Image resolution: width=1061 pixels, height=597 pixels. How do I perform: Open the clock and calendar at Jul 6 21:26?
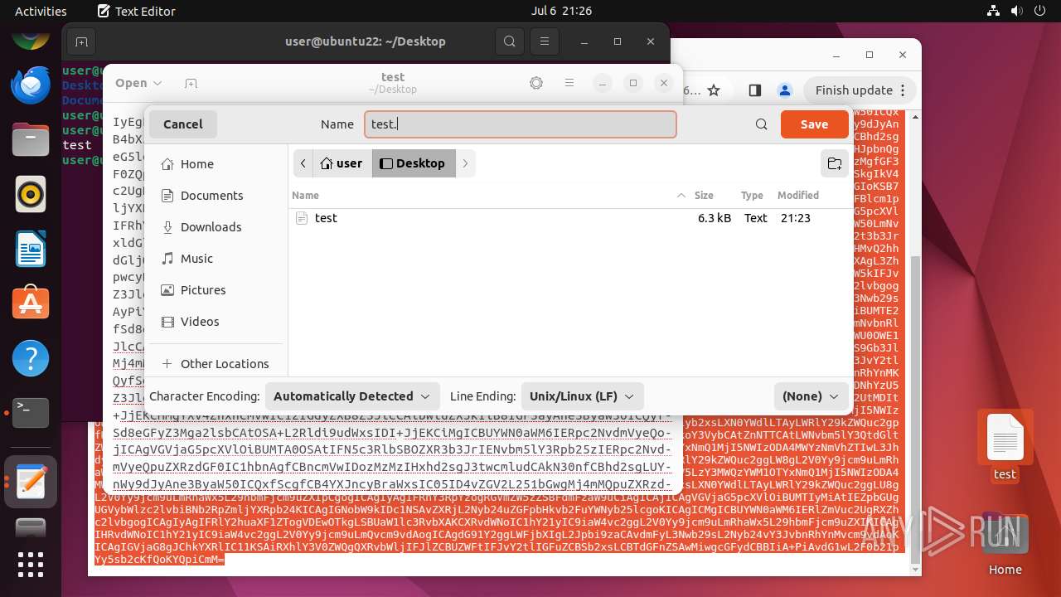coord(561,11)
